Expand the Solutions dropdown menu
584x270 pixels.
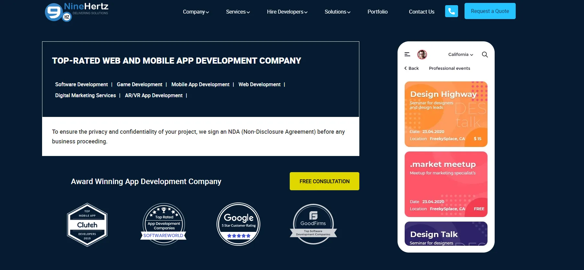coord(337,12)
